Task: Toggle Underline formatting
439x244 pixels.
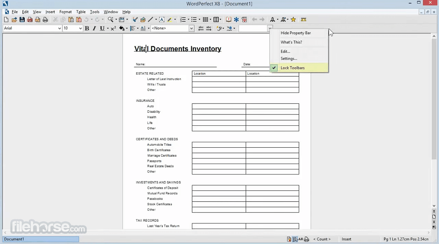Action: click(102, 28)
